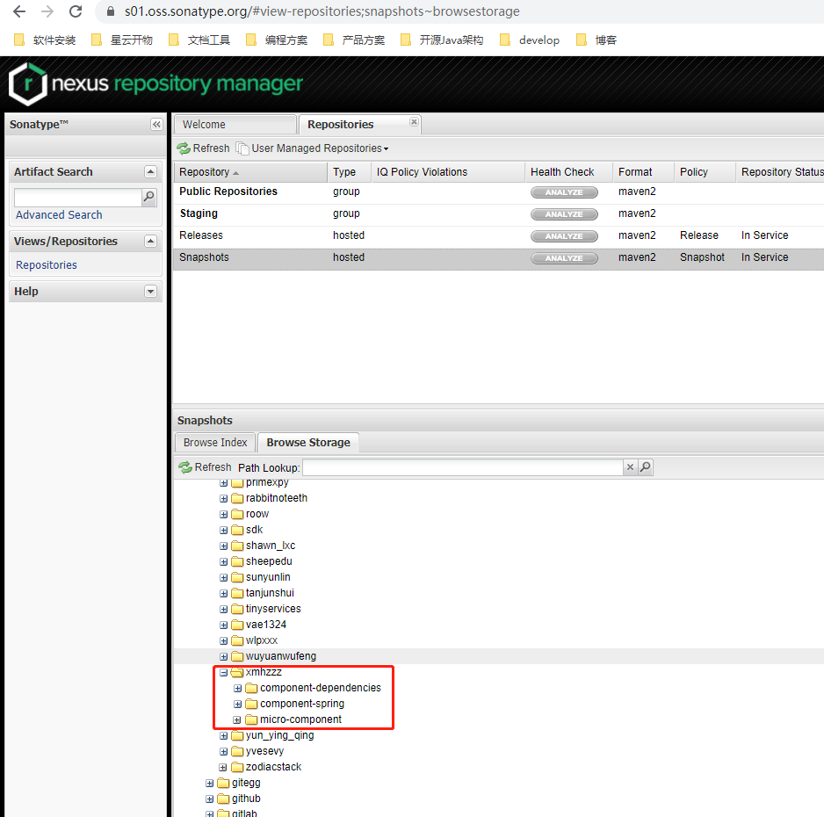This screenshot has height=817, width=824.
Task: Click the Artifact Search magnifier icon
Action: click(149, 197)
